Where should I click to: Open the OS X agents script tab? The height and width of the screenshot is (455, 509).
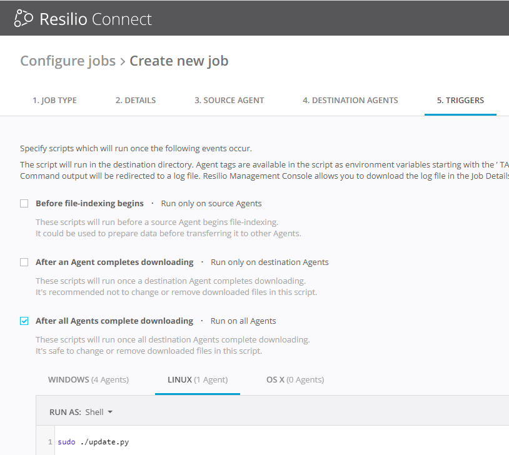[295, 379]
